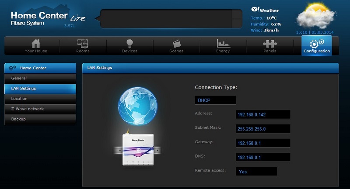Click lower arrow button on message bar
Image resolution: width=350 pixels, height=189 pixels.
pos(237,24)
